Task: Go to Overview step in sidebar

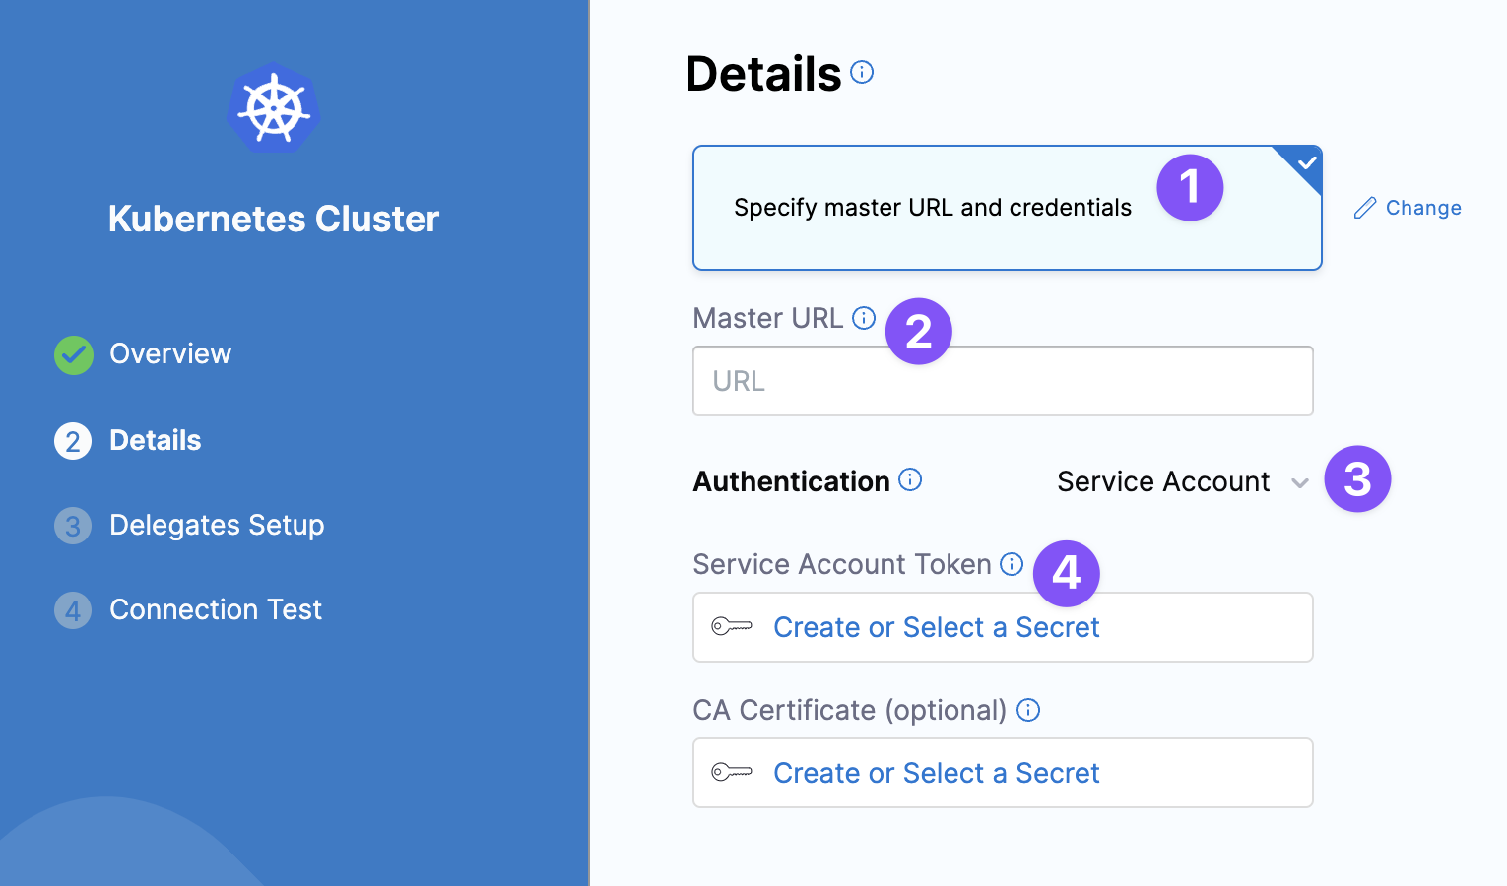Action: click(170, 353)
